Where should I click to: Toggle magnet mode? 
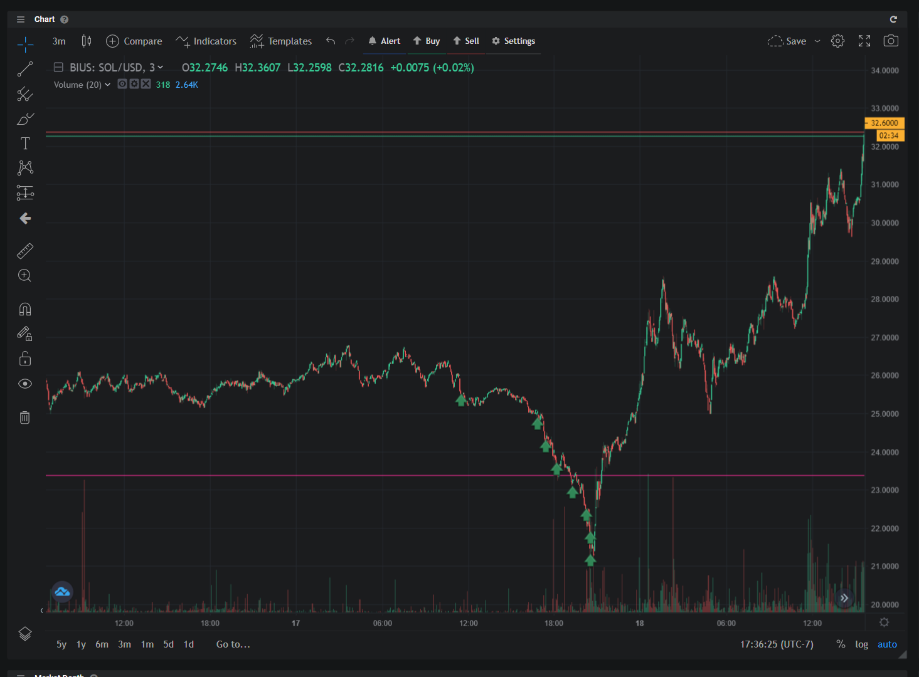[x=25, y=309]
